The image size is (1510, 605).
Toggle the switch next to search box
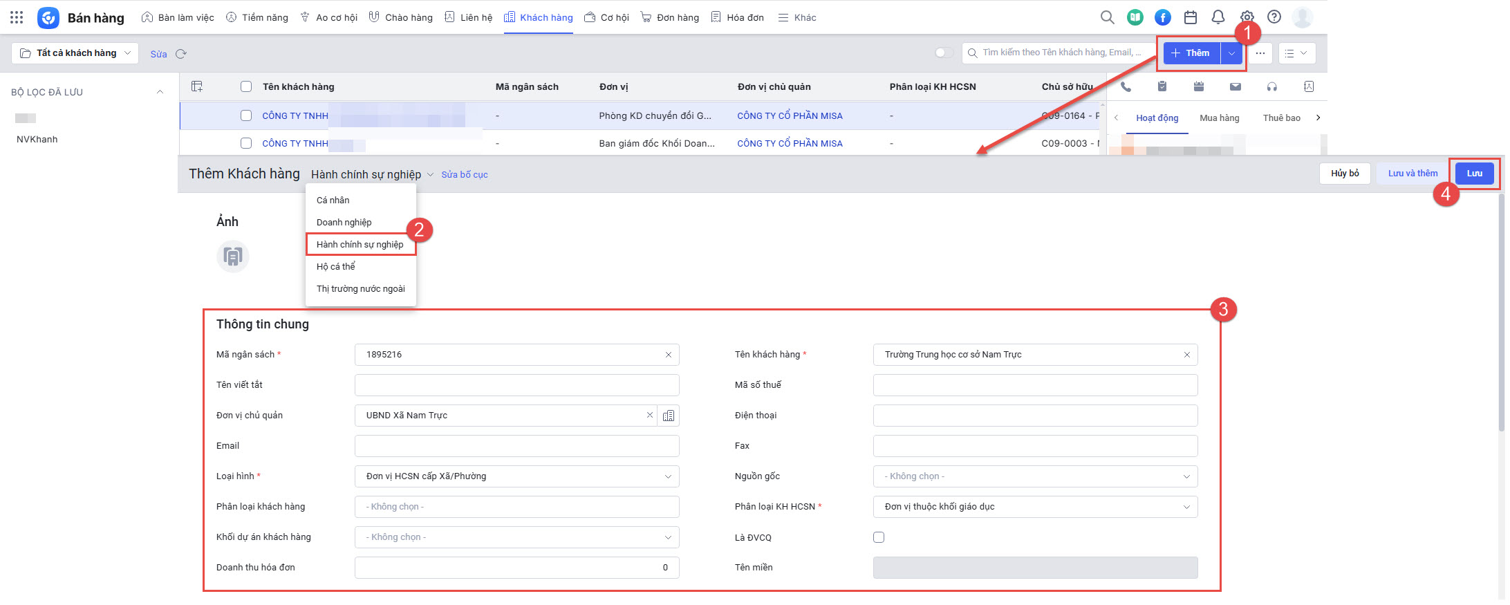click(944, 53)
